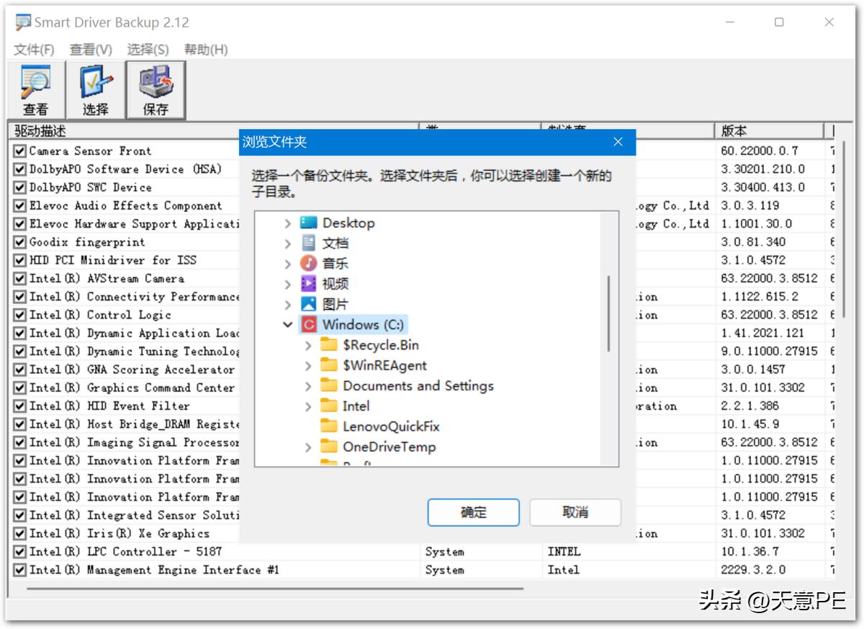Expand the $Recycle.Bin folder node
The width and height of the screenshot is (864, 629).
pos(307,345)
